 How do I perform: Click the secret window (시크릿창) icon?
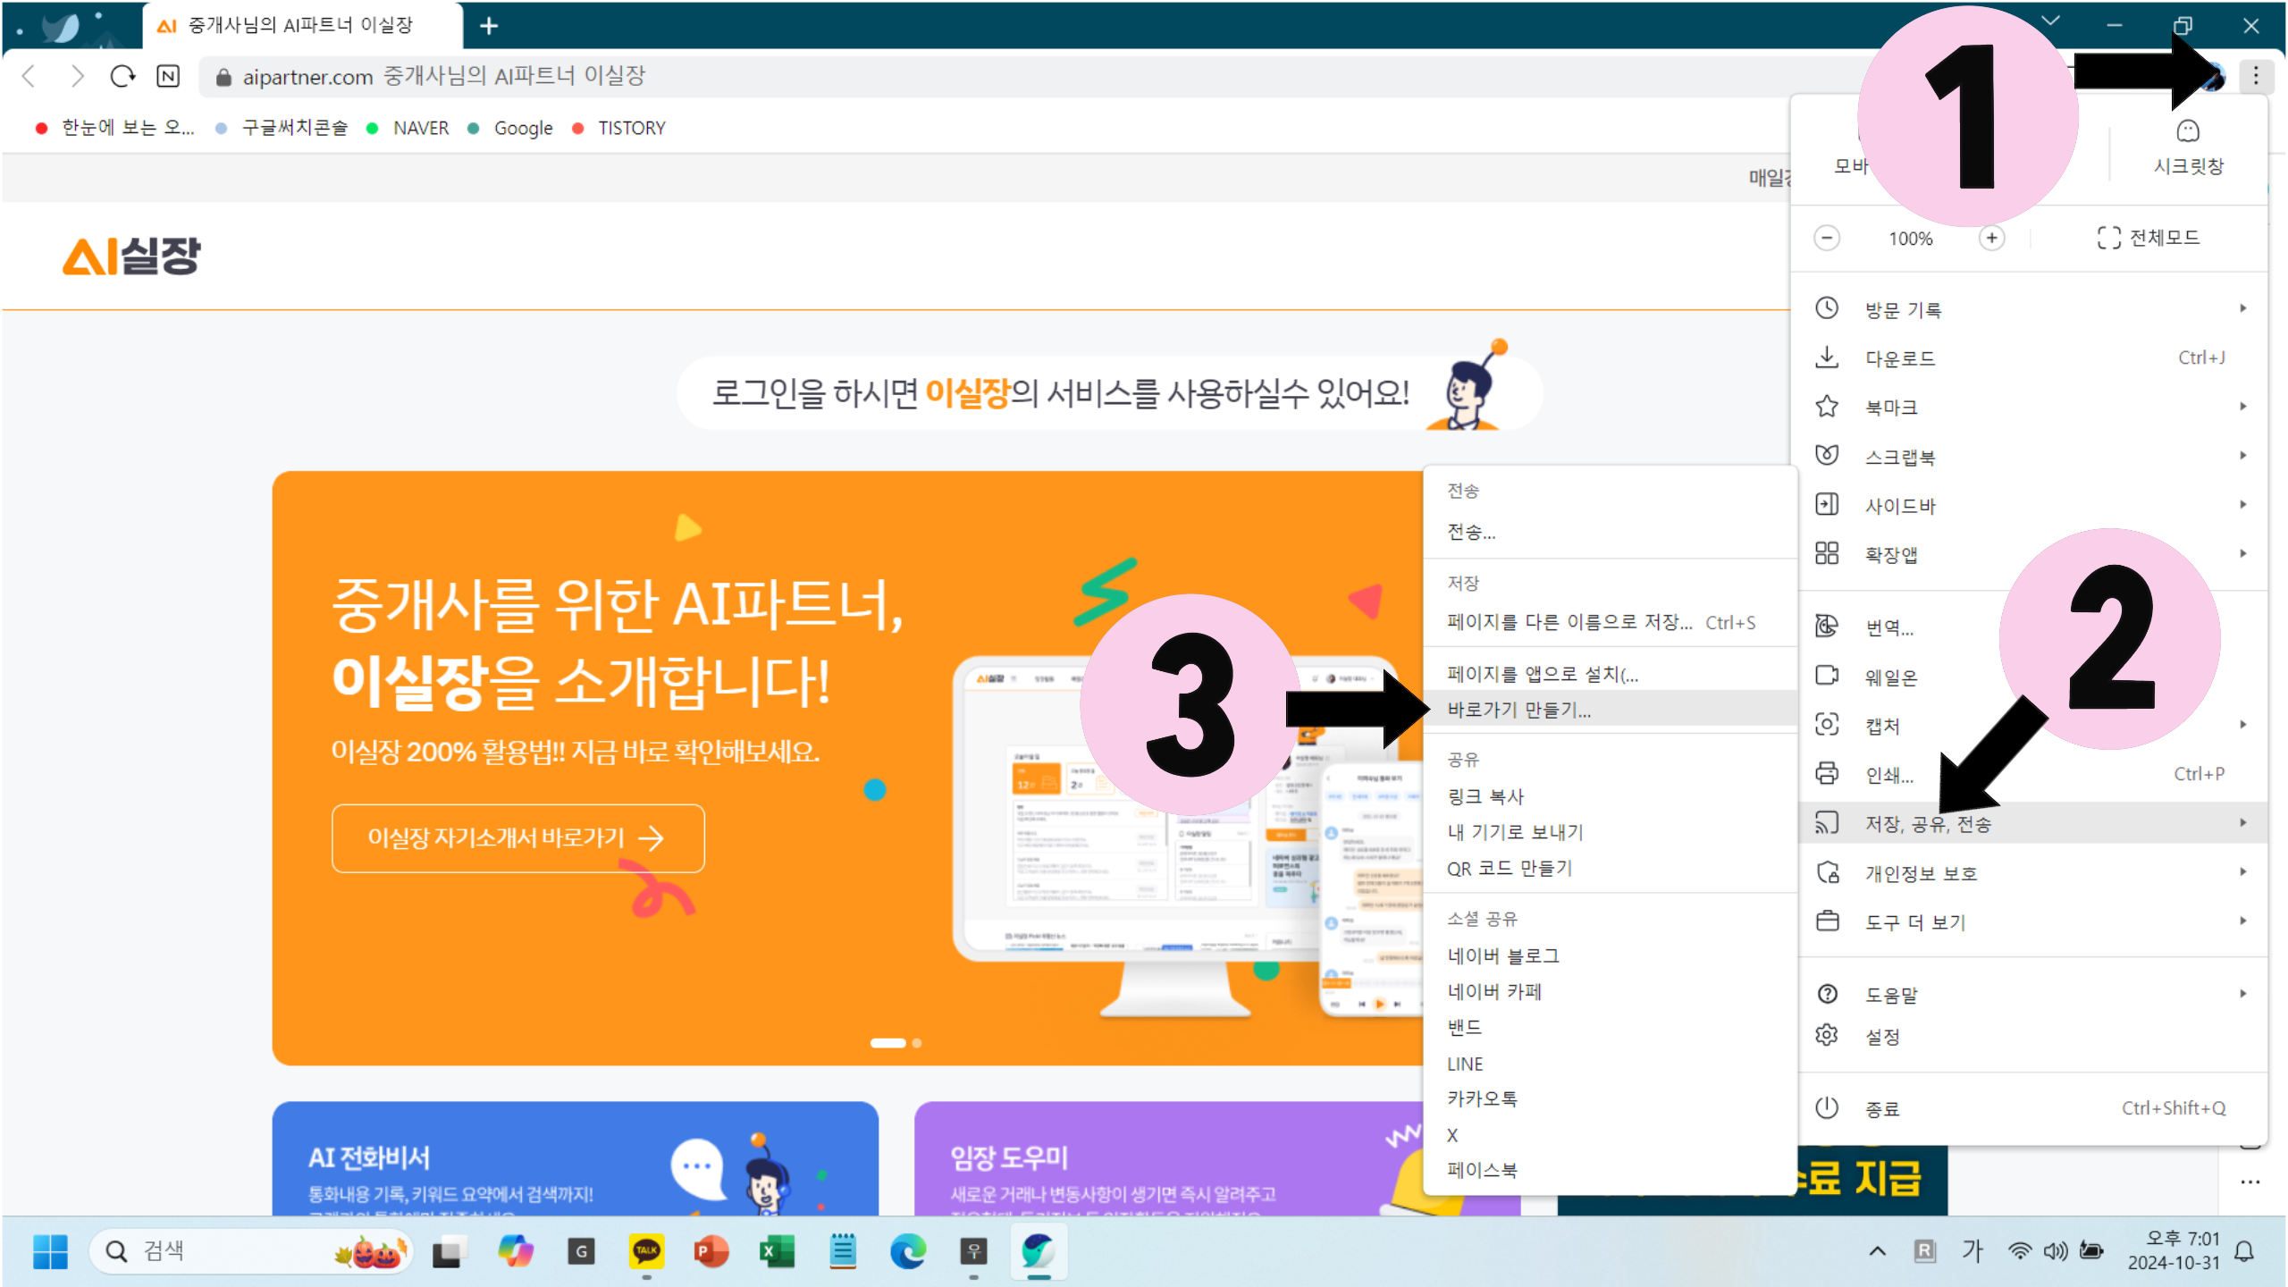point(2187,132)
